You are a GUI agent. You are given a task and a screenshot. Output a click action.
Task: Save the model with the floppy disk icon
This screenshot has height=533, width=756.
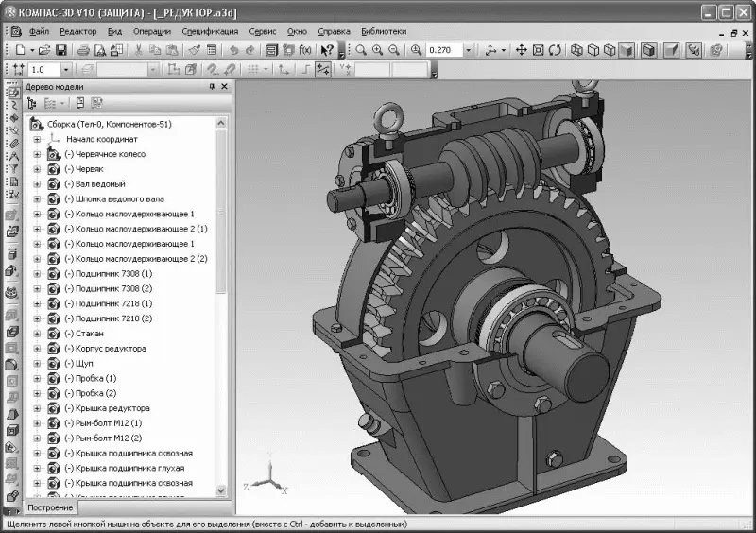(x=60, y=50)
